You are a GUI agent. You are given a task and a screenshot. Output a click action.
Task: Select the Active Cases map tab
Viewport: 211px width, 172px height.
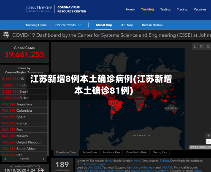pos(90,152)
